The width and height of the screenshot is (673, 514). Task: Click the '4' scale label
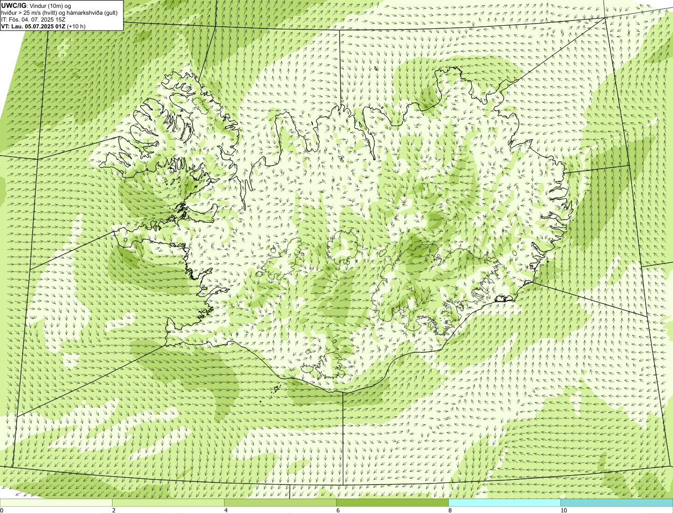coord(226,510)
